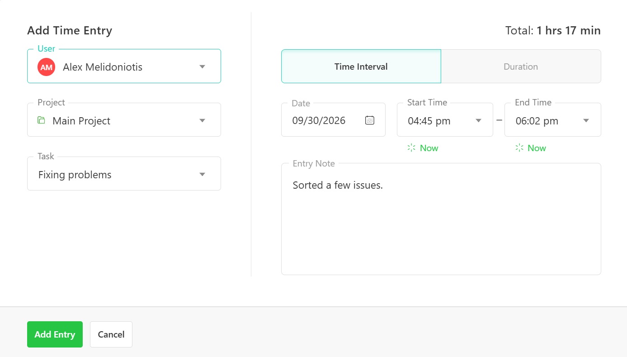
Task: Click the 04:45 pm start time value
Action: coord(429,121)
